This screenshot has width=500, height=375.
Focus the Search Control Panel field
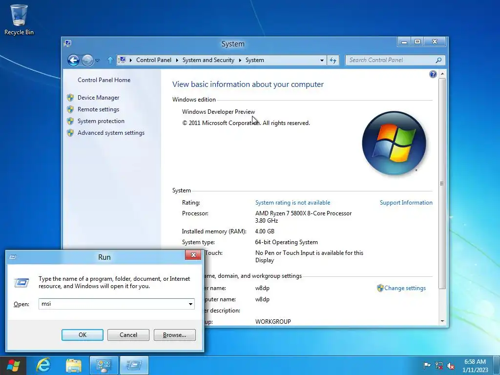click(x=391, y=60)
